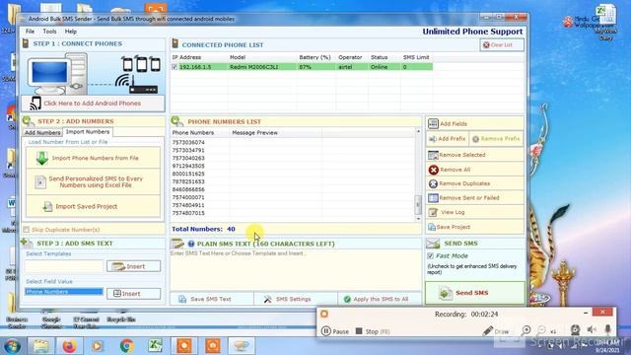The width and height of the screenshot is (631, 355).
Task: Click the Save Project icon
Action: pos(432,228)
